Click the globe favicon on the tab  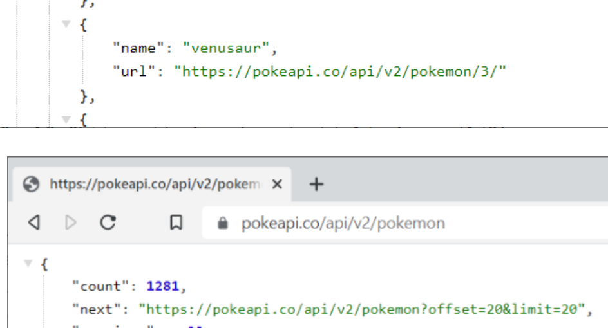point(31,184)
